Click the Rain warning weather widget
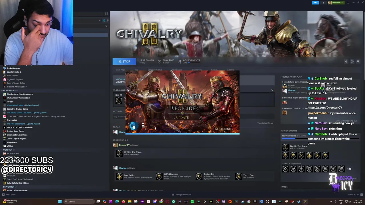The height and width of the screenshot is (205, 365). click(9, 201)
